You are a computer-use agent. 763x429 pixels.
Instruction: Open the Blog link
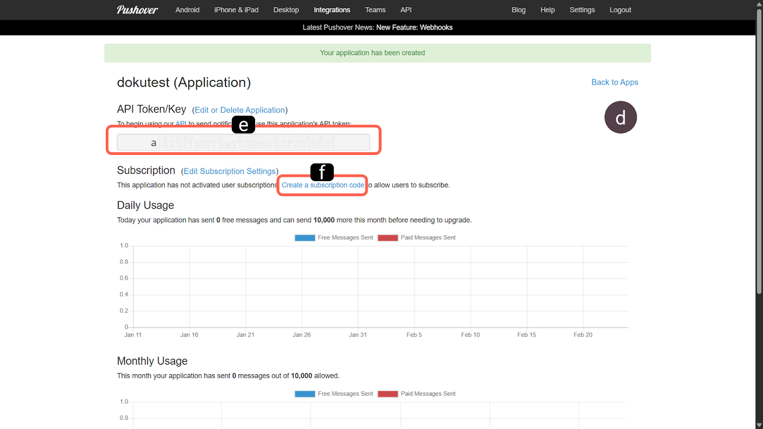click(x=518, y=10)
